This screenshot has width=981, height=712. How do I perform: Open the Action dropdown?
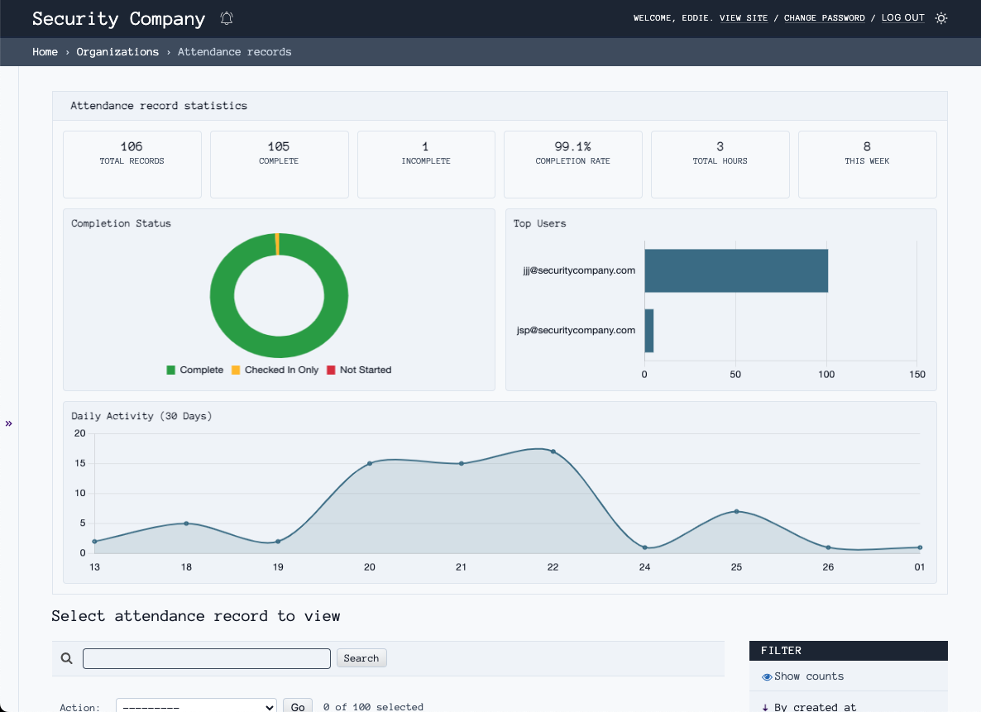click(195, 706)
